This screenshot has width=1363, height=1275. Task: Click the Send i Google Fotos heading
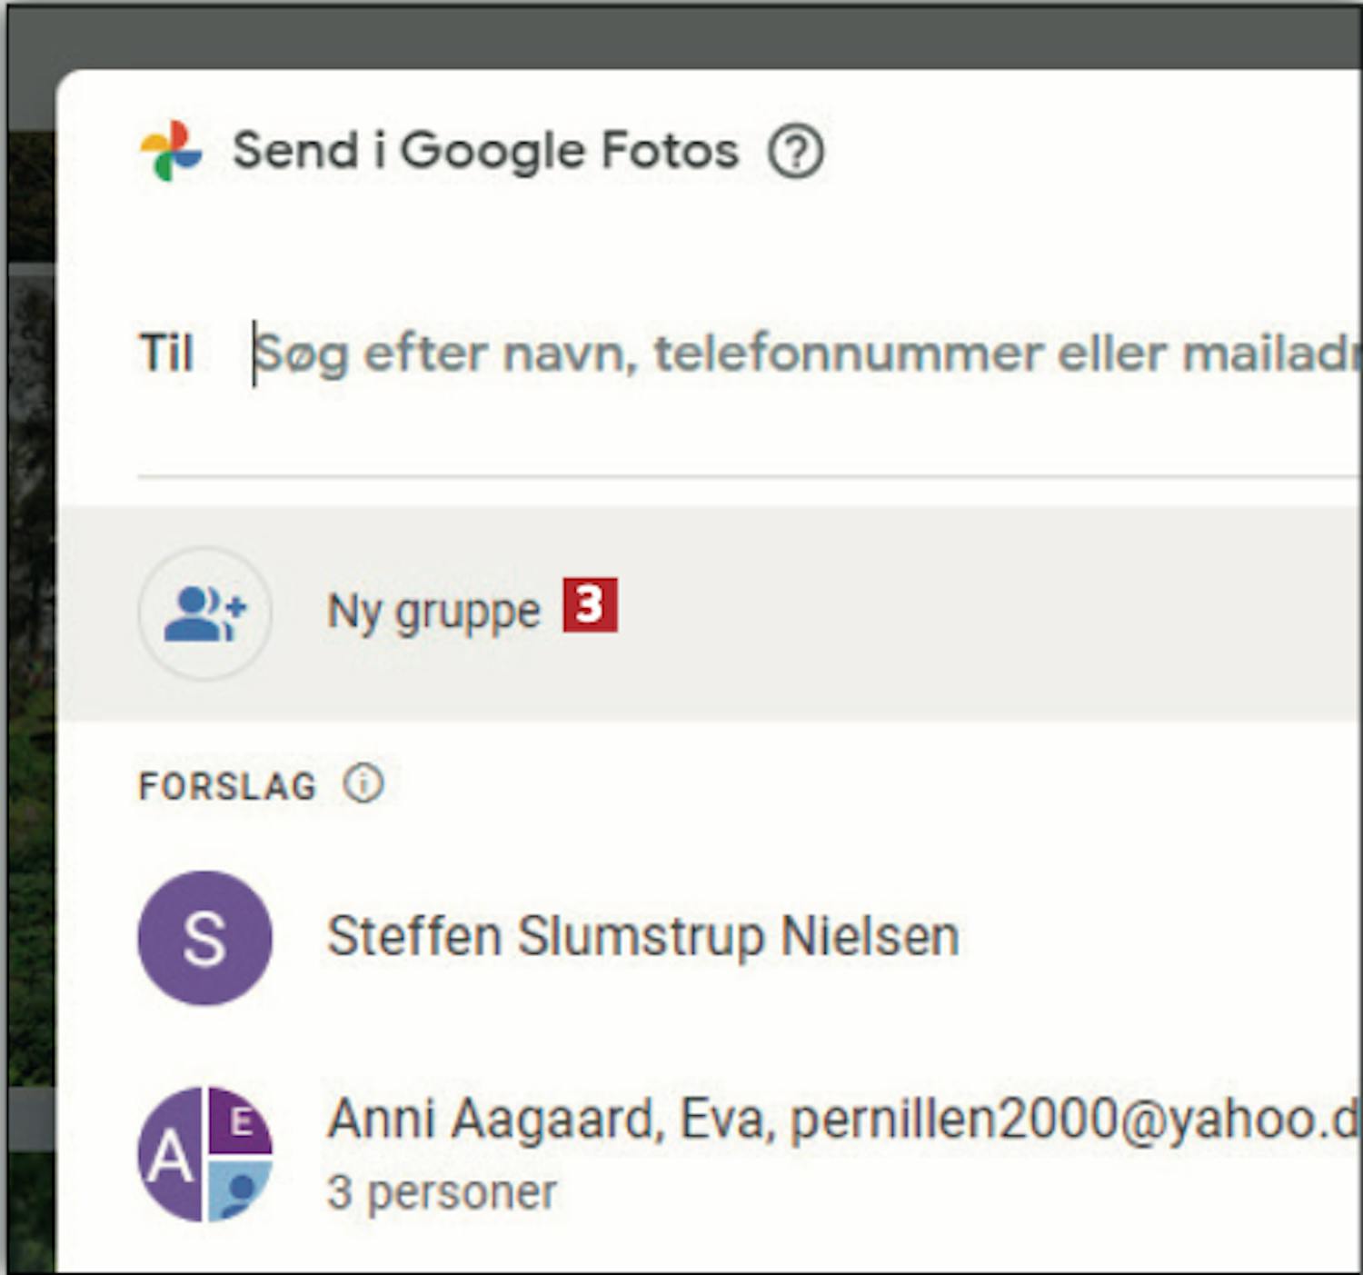[x=485, y=151]
